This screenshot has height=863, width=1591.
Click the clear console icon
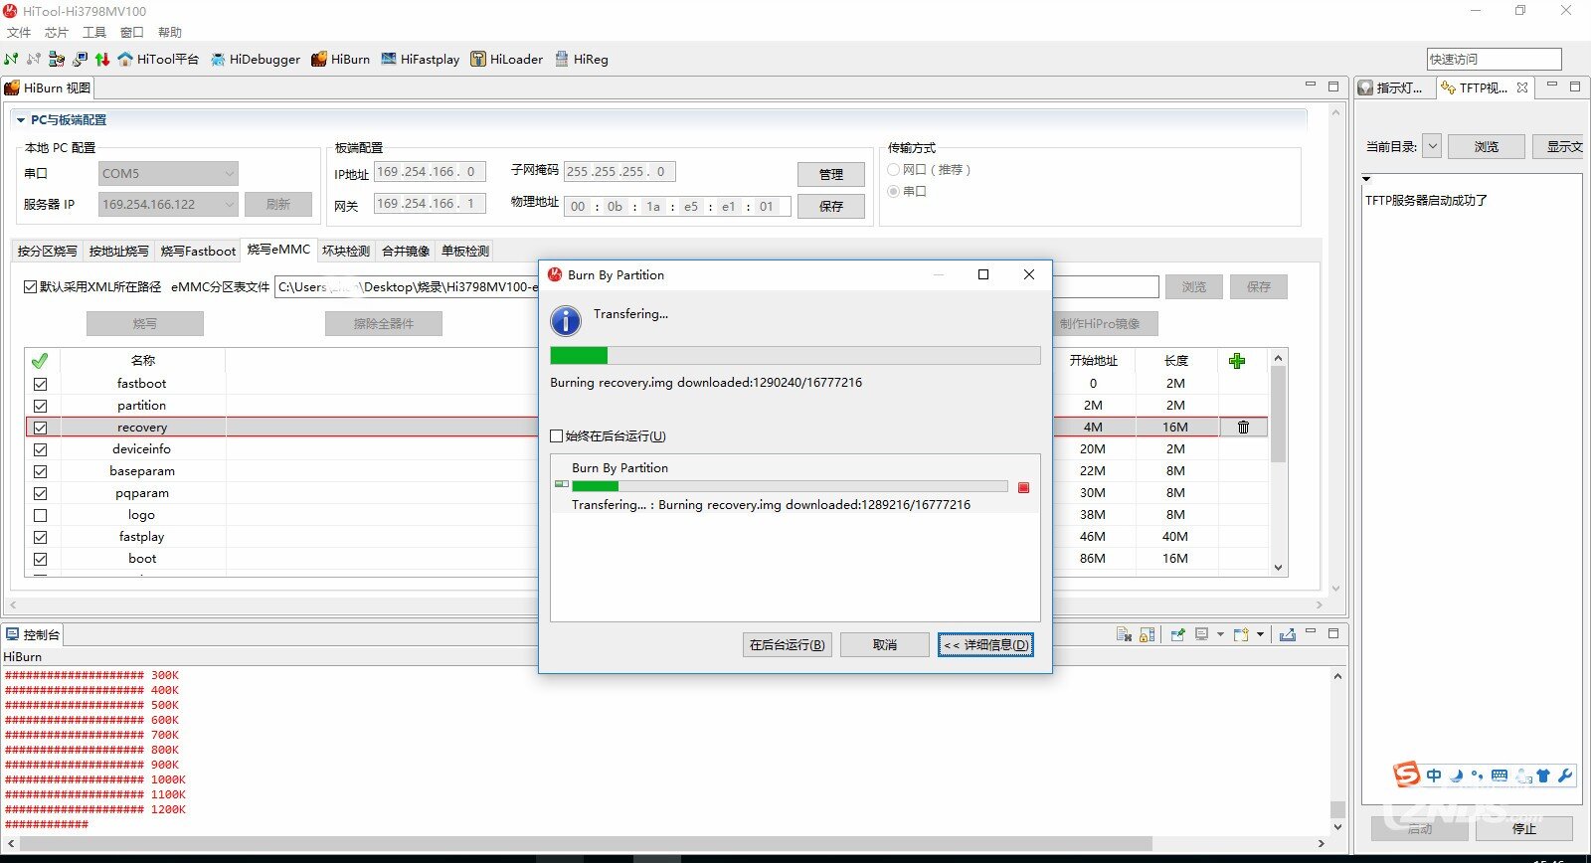[1124, 634]
